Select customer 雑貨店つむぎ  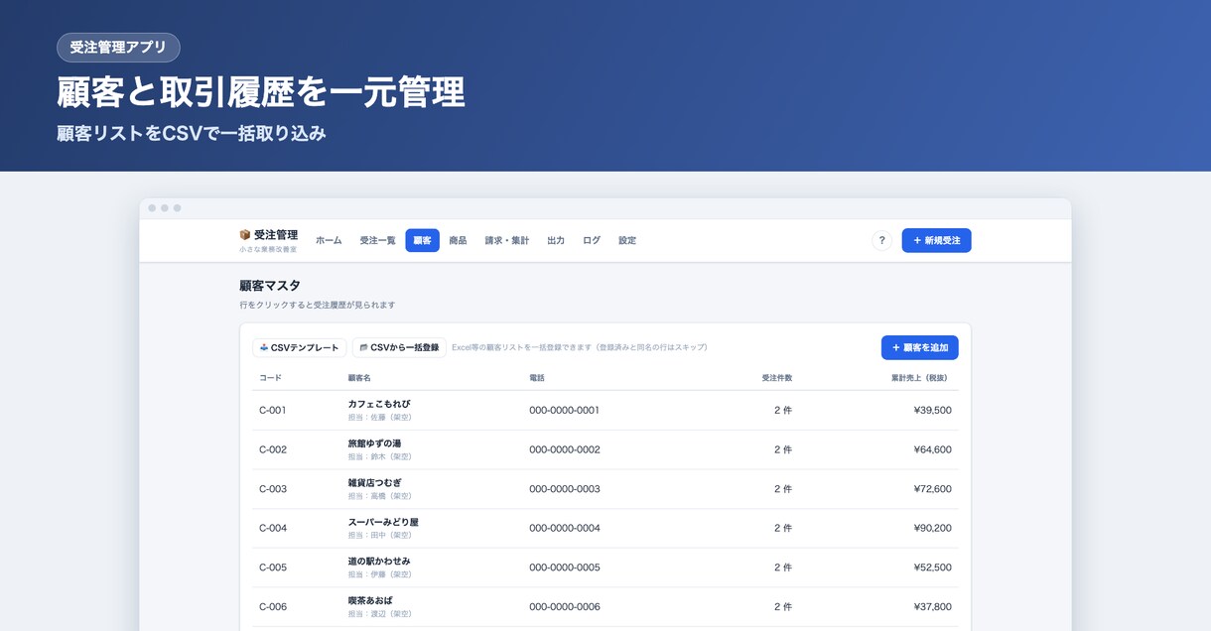click(374, 482)
